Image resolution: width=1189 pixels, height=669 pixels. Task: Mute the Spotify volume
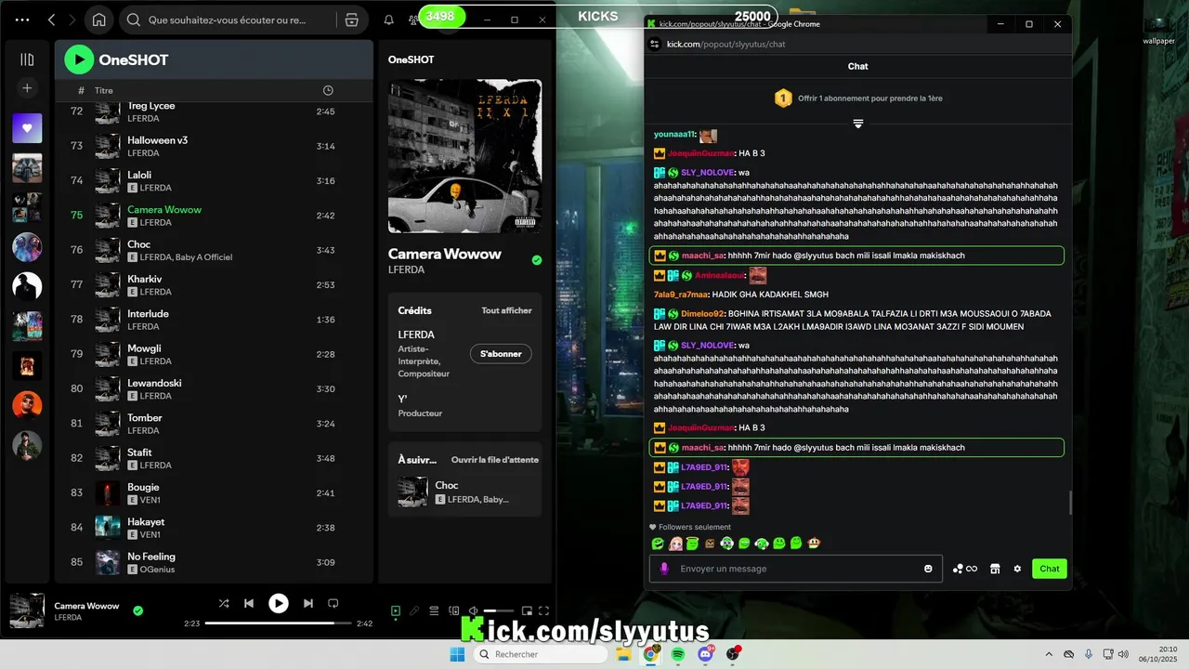(474, 610)
